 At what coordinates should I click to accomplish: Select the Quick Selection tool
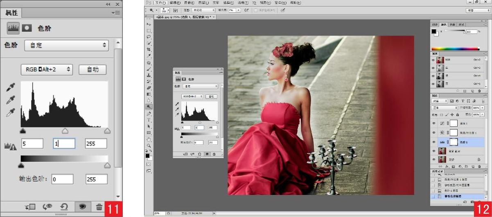coord(149,43)
